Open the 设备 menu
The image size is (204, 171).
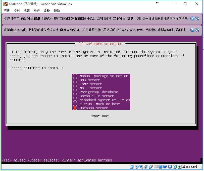(x=47, y=11)
